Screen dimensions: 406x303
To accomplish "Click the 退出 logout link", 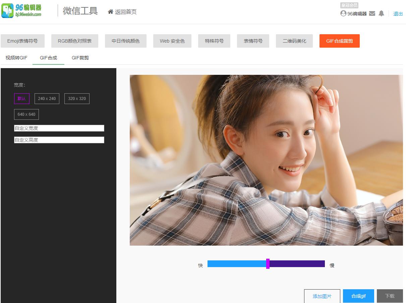I will (x=398, y=14).
